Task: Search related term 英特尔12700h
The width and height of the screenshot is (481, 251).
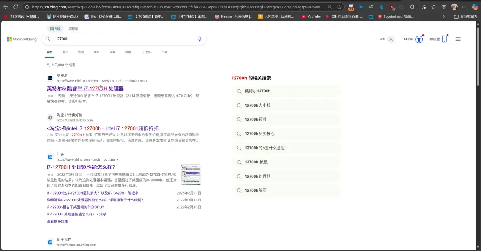Action: point(286,91)
